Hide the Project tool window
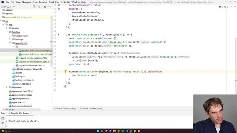The width and height of the screenshot is (237, 133). (50, 7)
